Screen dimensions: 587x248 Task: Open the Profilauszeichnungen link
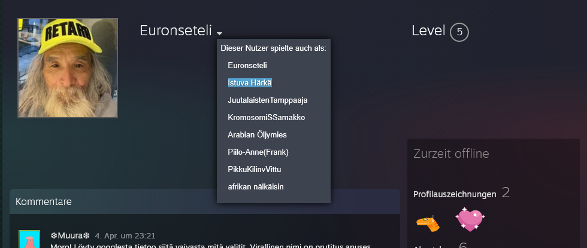[455, 194]
